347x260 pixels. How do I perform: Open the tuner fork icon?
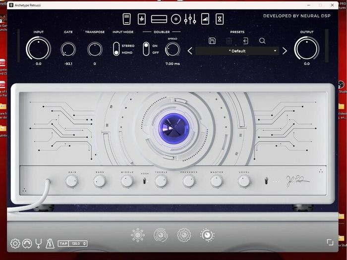tap(39, 244)
